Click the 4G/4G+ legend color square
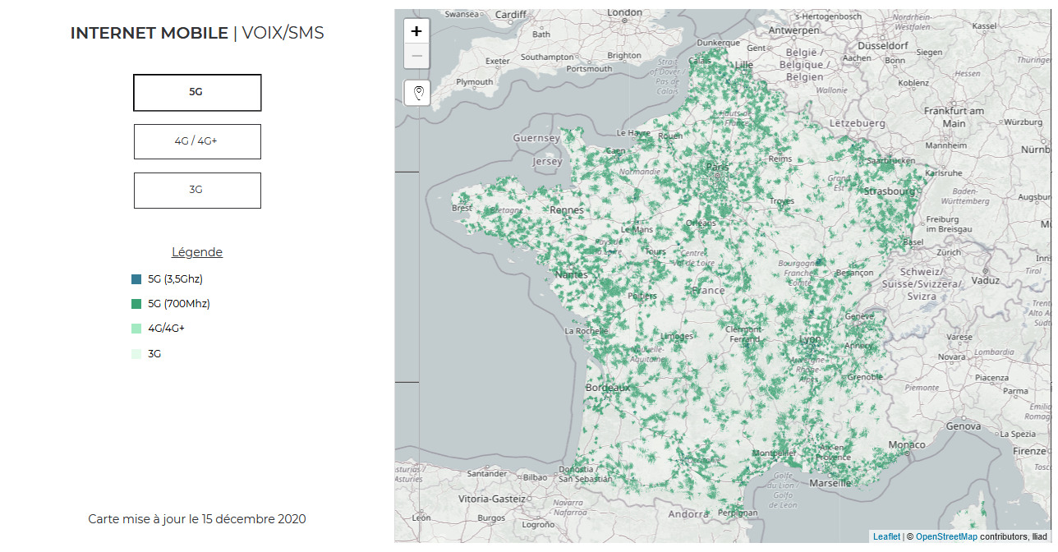Image resolution: width=1058 pixels, height=552 pixels. pos(136,329)
